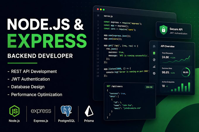This screenshot has width=199, height=132.
Task: Click the yellow window dot
Action: coord(101,10)
